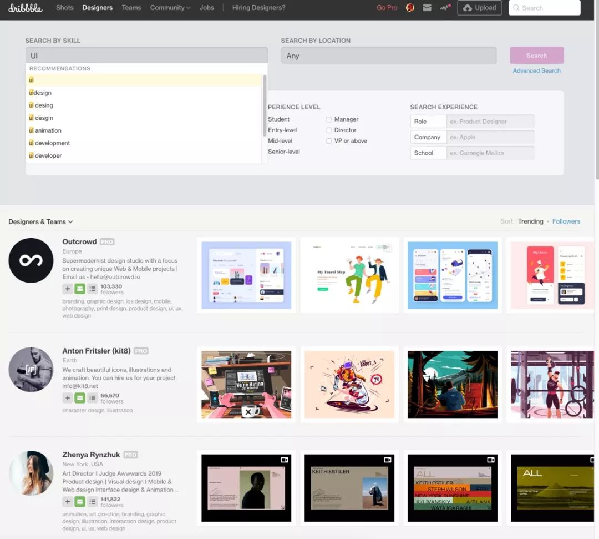Click the Role input field
Viewport: 599px width, 539px height.
tap(490, 122)
